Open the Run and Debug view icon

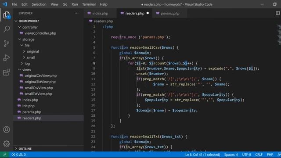click(7, 57)
